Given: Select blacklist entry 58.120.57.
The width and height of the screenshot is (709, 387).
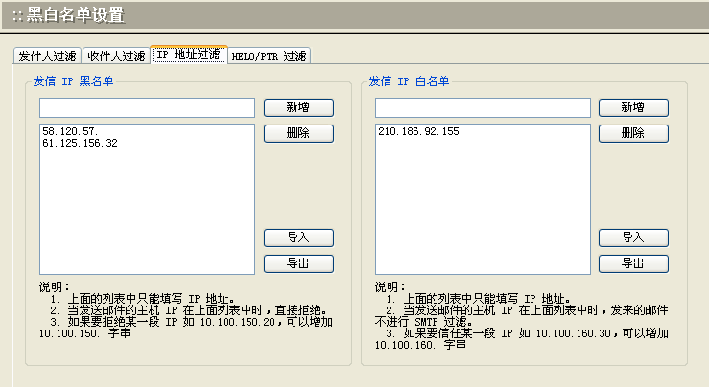Looking at the screenshot, I should [x=70, y=130].
